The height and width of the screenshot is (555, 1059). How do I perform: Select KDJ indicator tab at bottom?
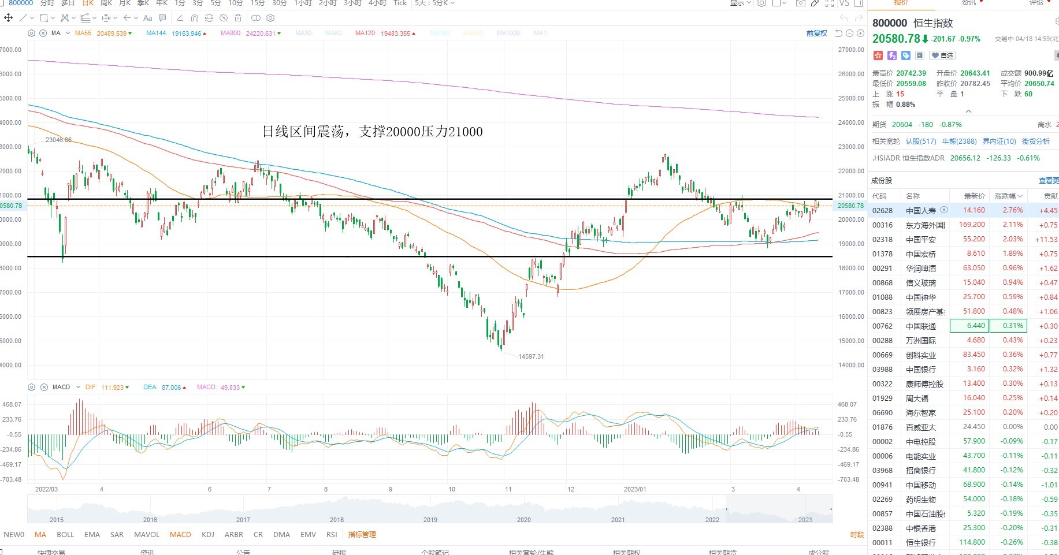pos(208,535)
